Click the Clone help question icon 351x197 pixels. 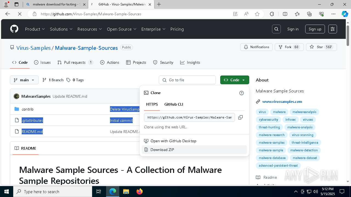pyautogui.click(x=242, y=93)
